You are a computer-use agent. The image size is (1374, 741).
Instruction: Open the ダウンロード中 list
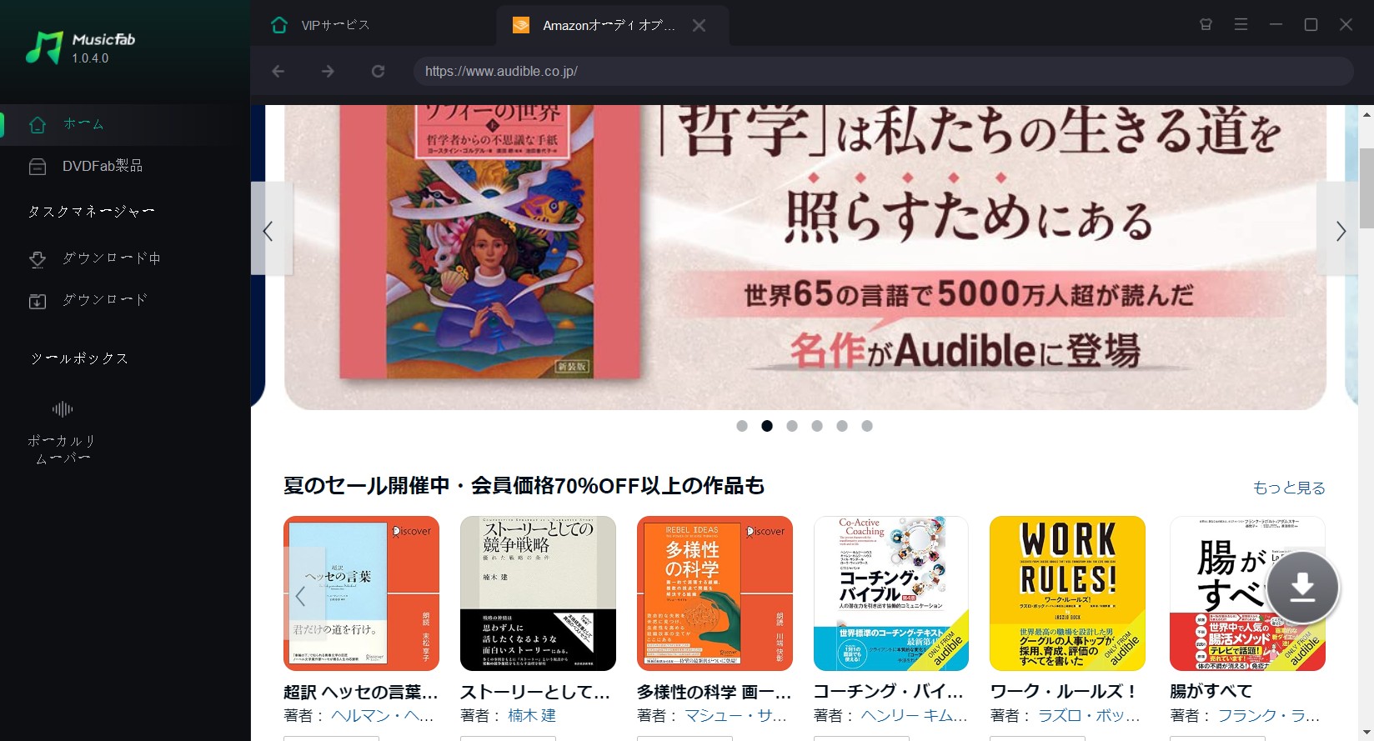click(125, 258)
